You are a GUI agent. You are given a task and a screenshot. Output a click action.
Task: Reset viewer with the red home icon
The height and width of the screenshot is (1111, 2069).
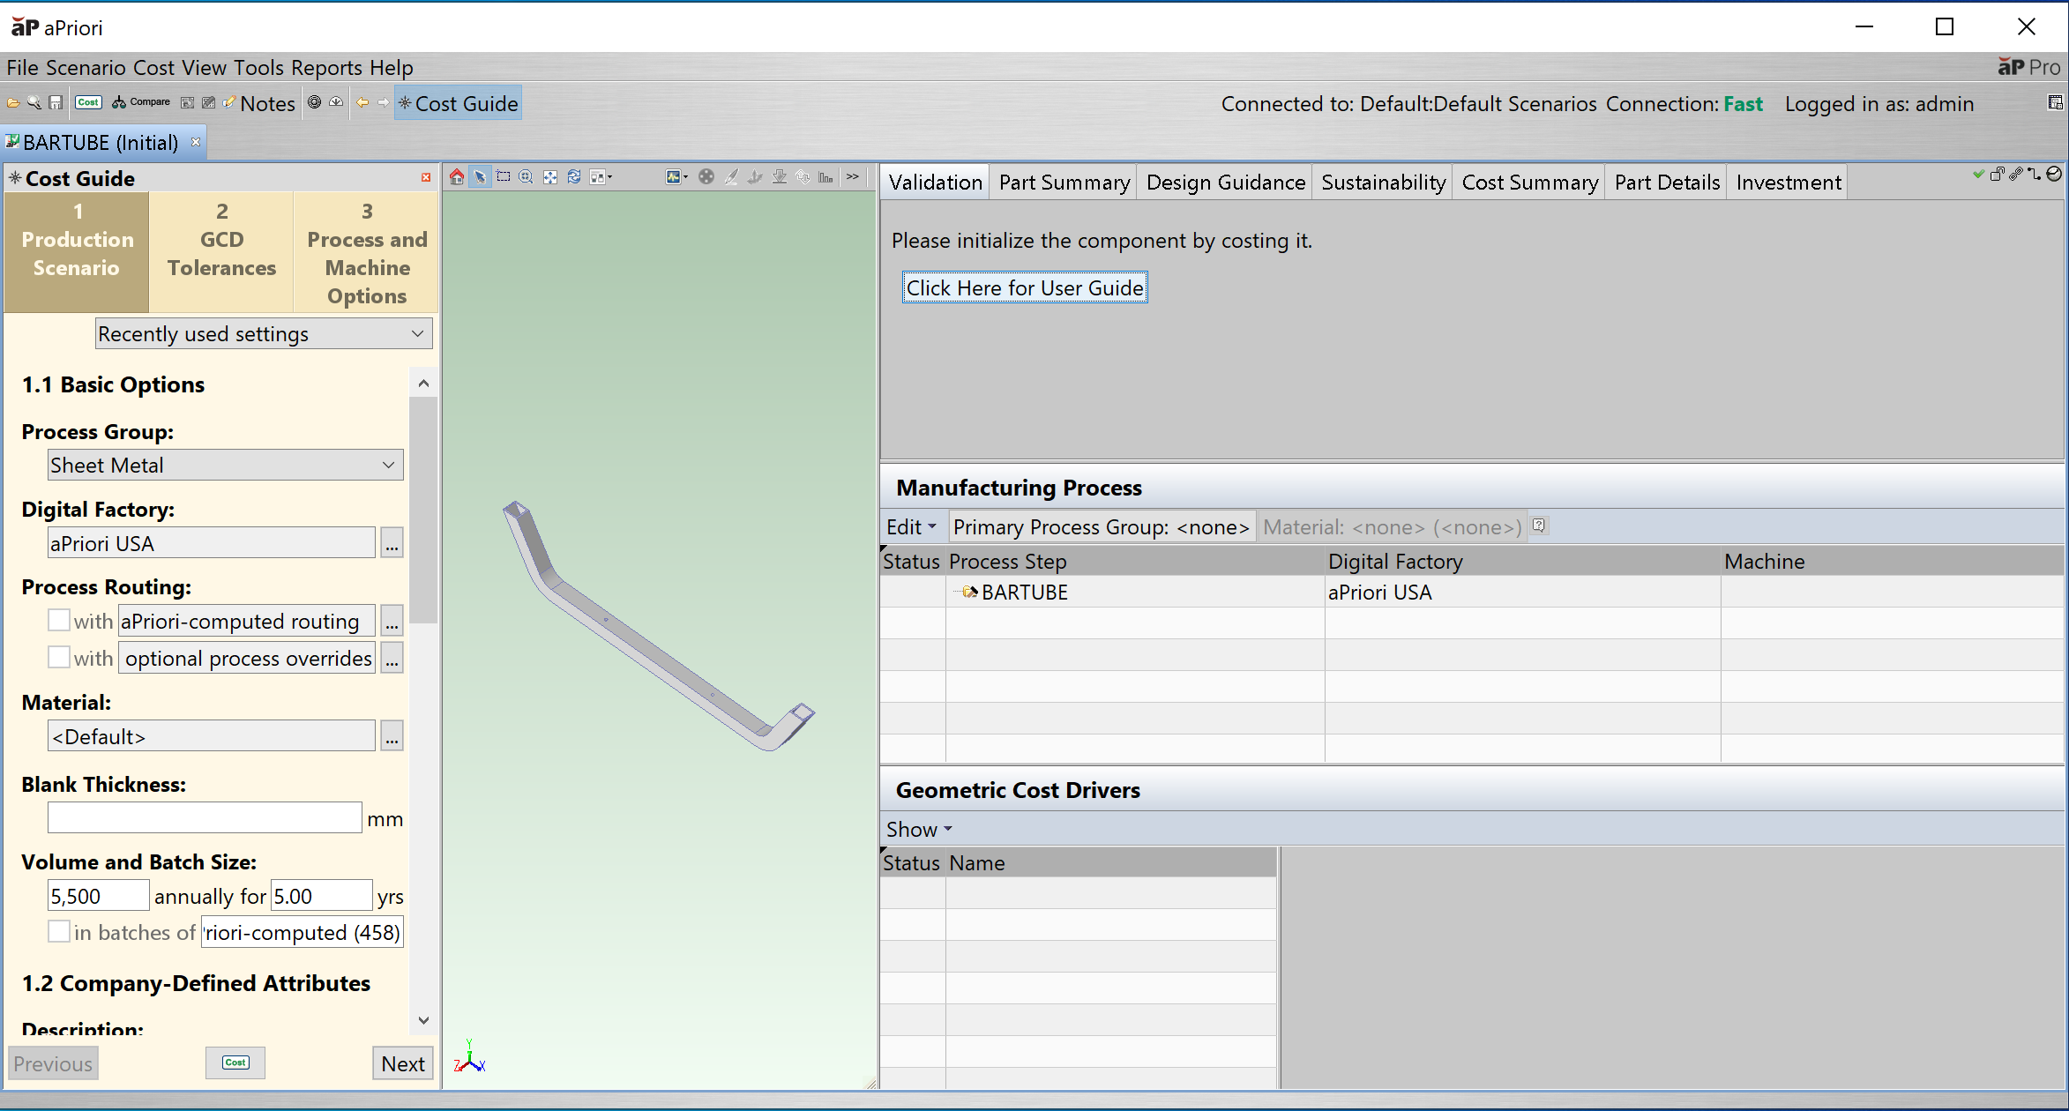tap(457, 177)
